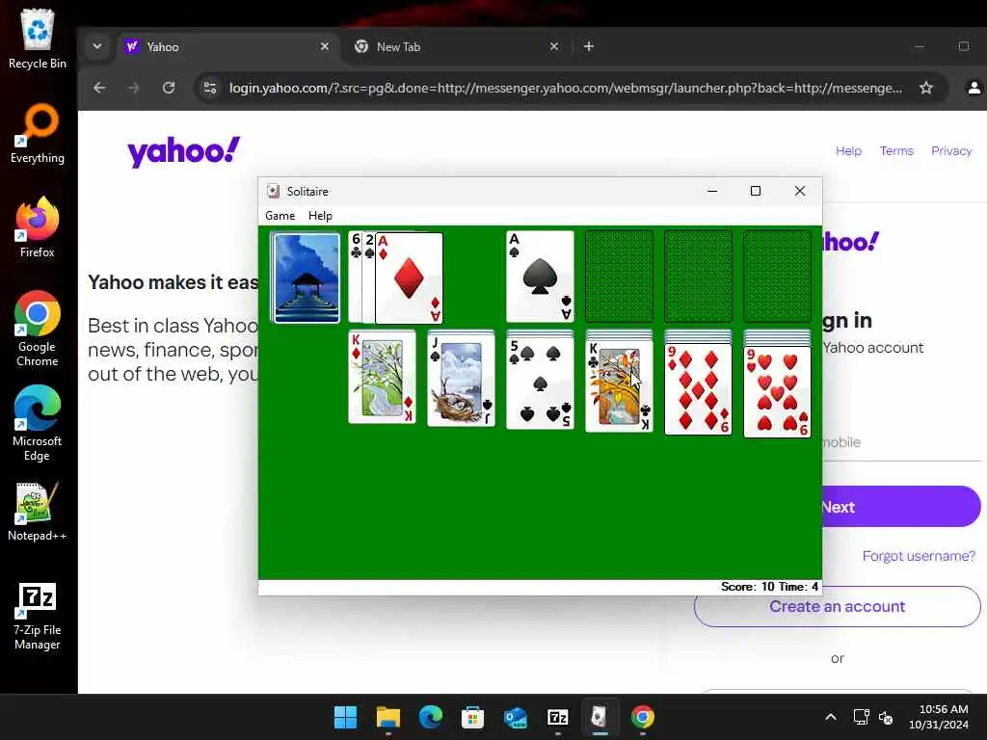Open the Game menu in Solitaire
This screenshot has width=987, height=740.
pyautogui.click(x=280, y=216)
